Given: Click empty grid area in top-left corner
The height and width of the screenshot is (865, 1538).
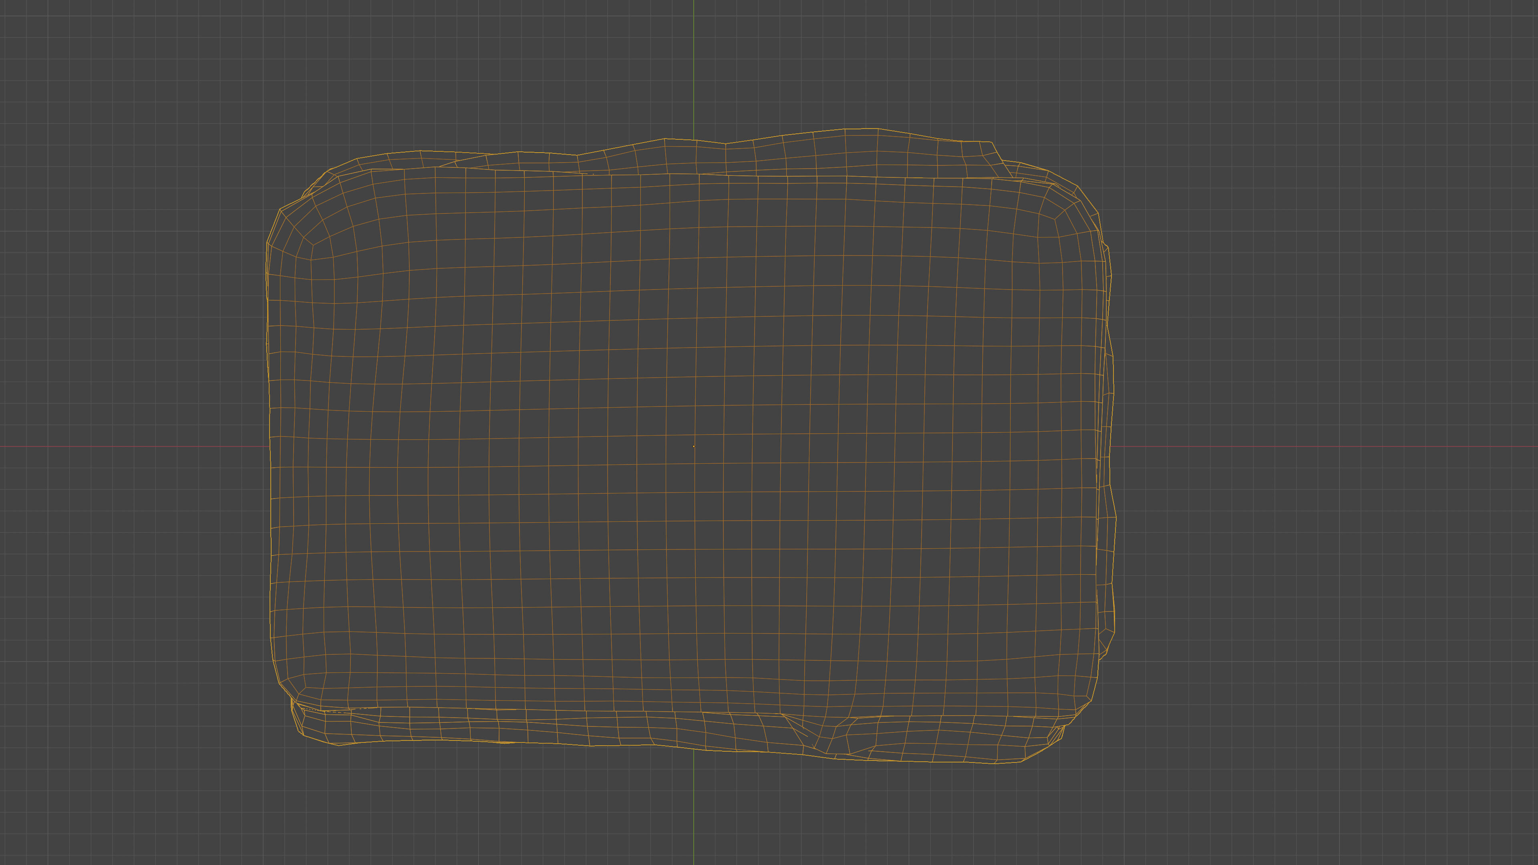Looking at the screenshot, I should click(x=90, y=72).
